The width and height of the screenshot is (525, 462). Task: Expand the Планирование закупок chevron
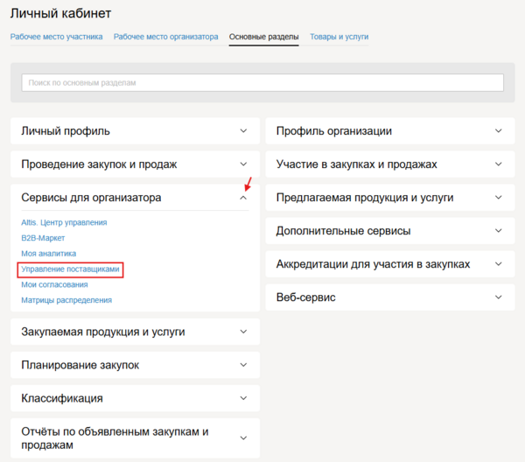coord(243,365)
